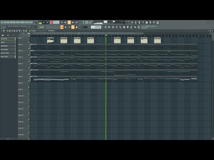This screenshot has height=160, width=214.
Task: Mute Track 1 using its green dot
Action: point(29,42)
